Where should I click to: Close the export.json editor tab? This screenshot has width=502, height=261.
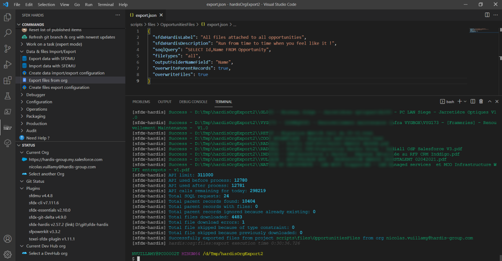161,15
